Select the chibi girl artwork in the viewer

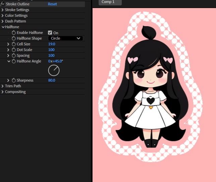pyautogui.click(x=151, y=87)
